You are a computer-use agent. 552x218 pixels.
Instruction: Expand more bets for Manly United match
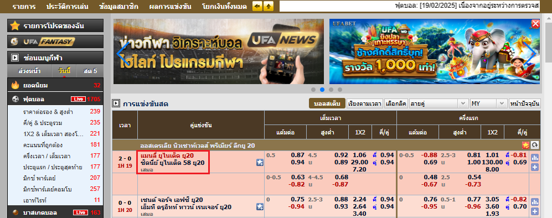[535, 167]
